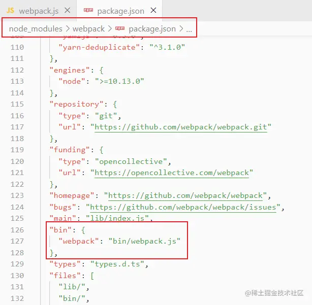This screenshot has width=312, height=305.
Task: Click the "url" key on line 121
Action: [70, 173]
